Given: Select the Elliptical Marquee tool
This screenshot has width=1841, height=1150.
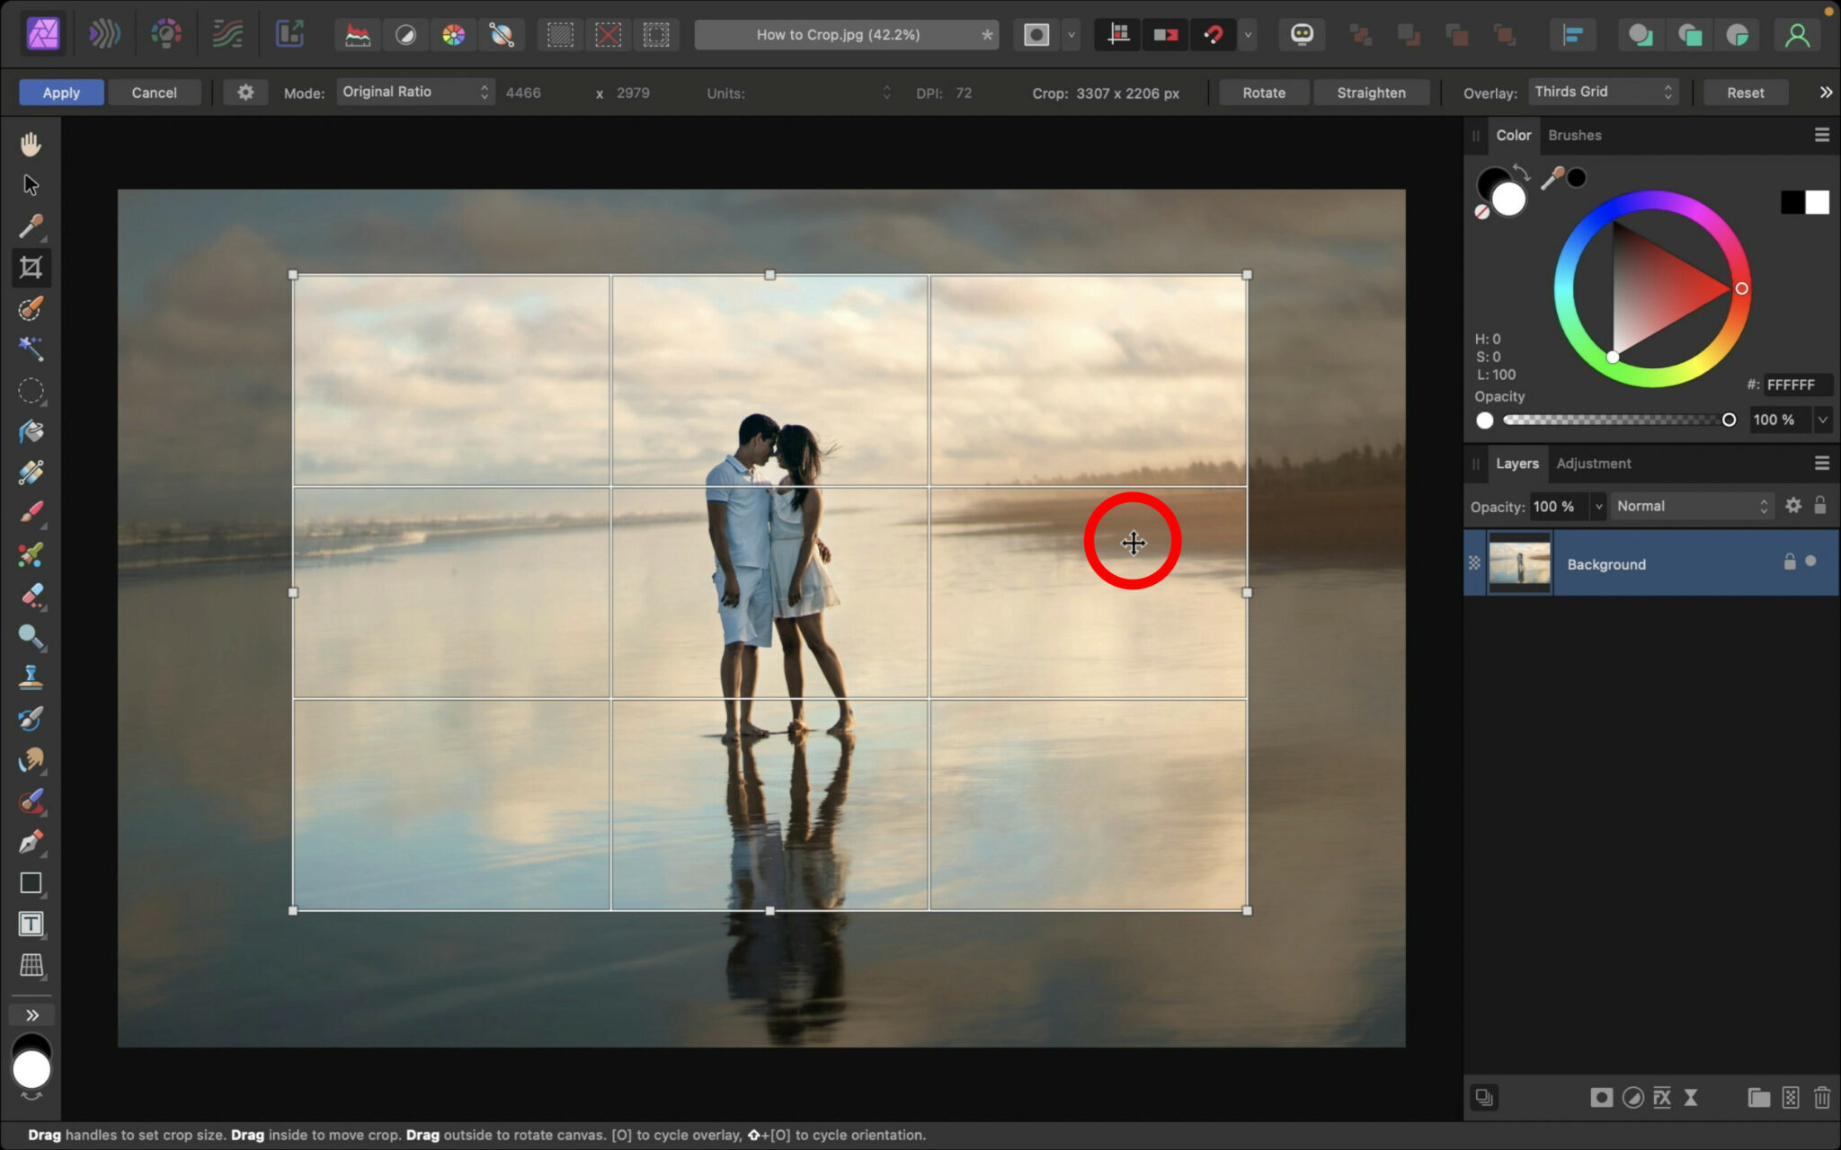Looking at the screenshot, I should click(31, 391).
